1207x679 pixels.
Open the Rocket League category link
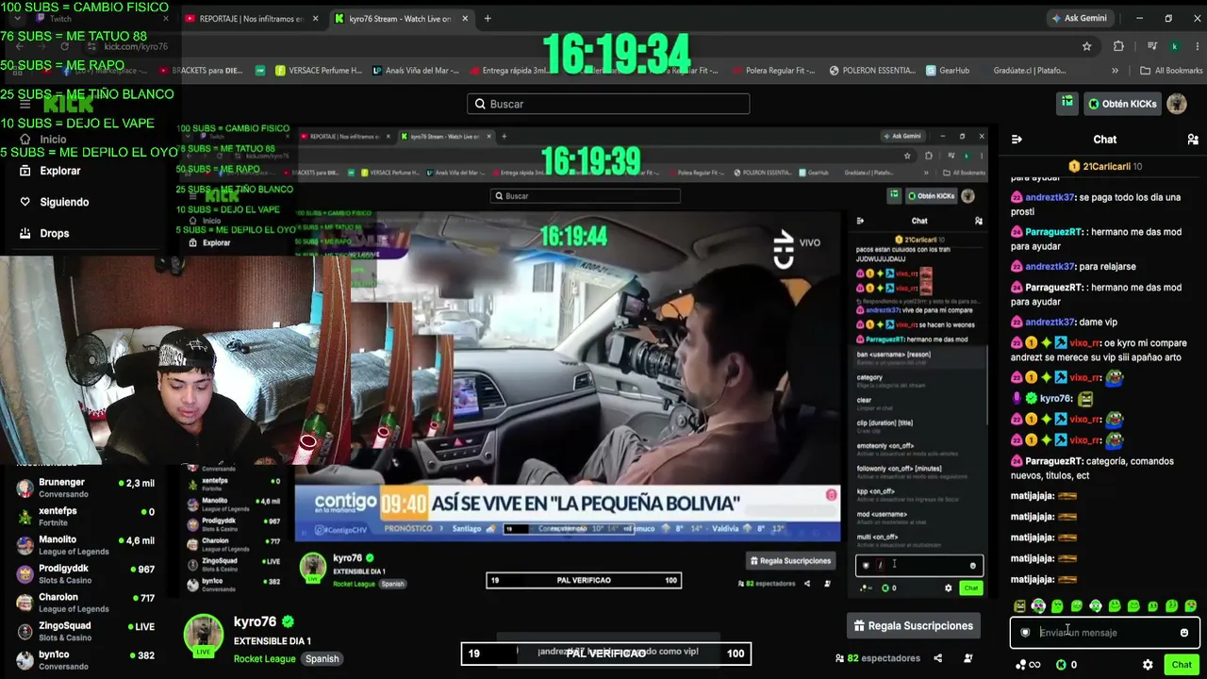(264, 658)
